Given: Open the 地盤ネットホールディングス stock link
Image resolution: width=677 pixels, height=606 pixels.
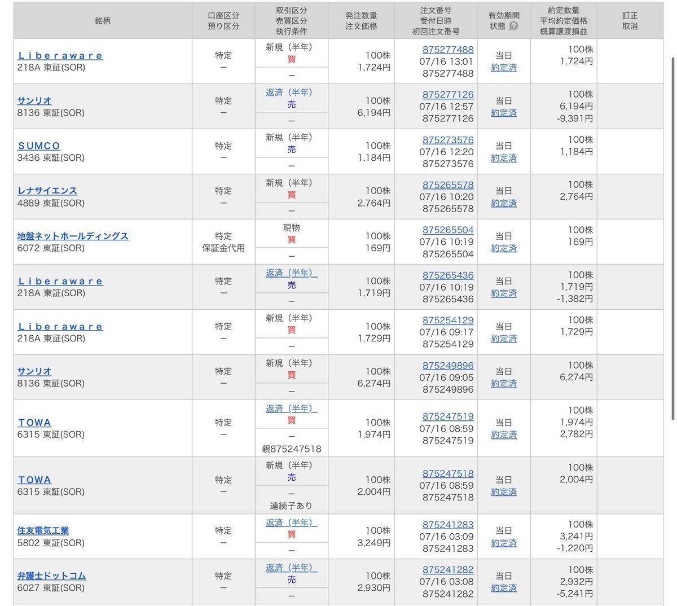Looking at the screenshot, I should (x=73, y=236).
